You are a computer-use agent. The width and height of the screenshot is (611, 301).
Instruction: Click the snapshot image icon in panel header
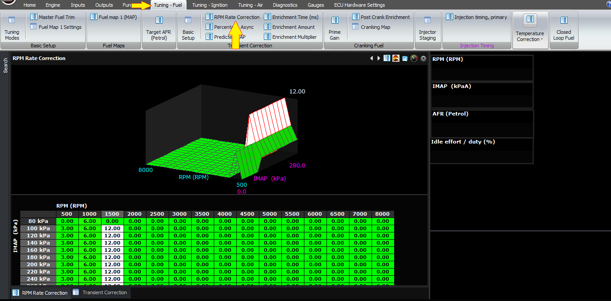click(x=405, y=58)
